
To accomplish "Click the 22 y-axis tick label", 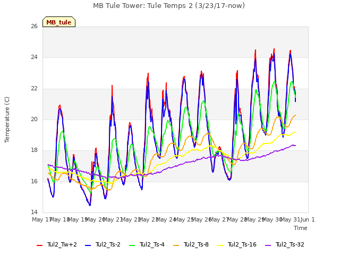I will pos(34,89).
